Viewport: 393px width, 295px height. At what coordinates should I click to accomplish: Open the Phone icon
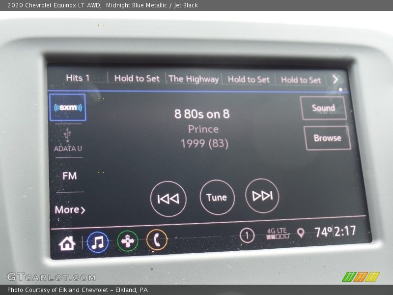157,240
